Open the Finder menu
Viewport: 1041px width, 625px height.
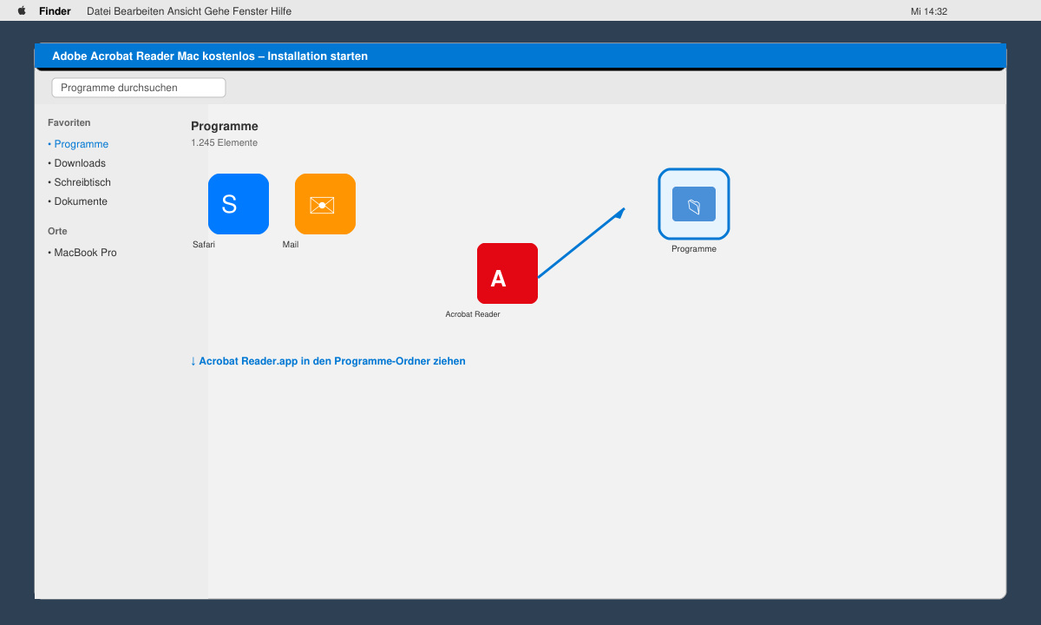point(55,11)
